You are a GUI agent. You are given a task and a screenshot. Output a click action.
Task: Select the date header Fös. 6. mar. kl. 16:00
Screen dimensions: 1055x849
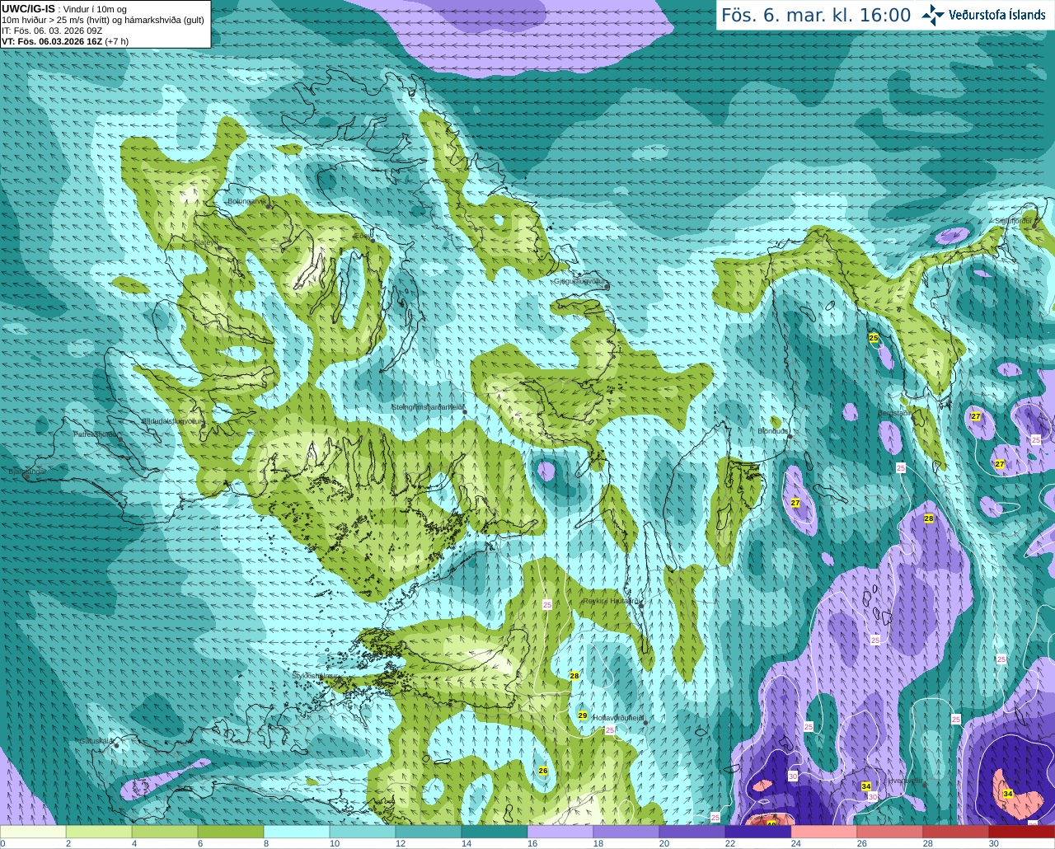tap(816, 16)
